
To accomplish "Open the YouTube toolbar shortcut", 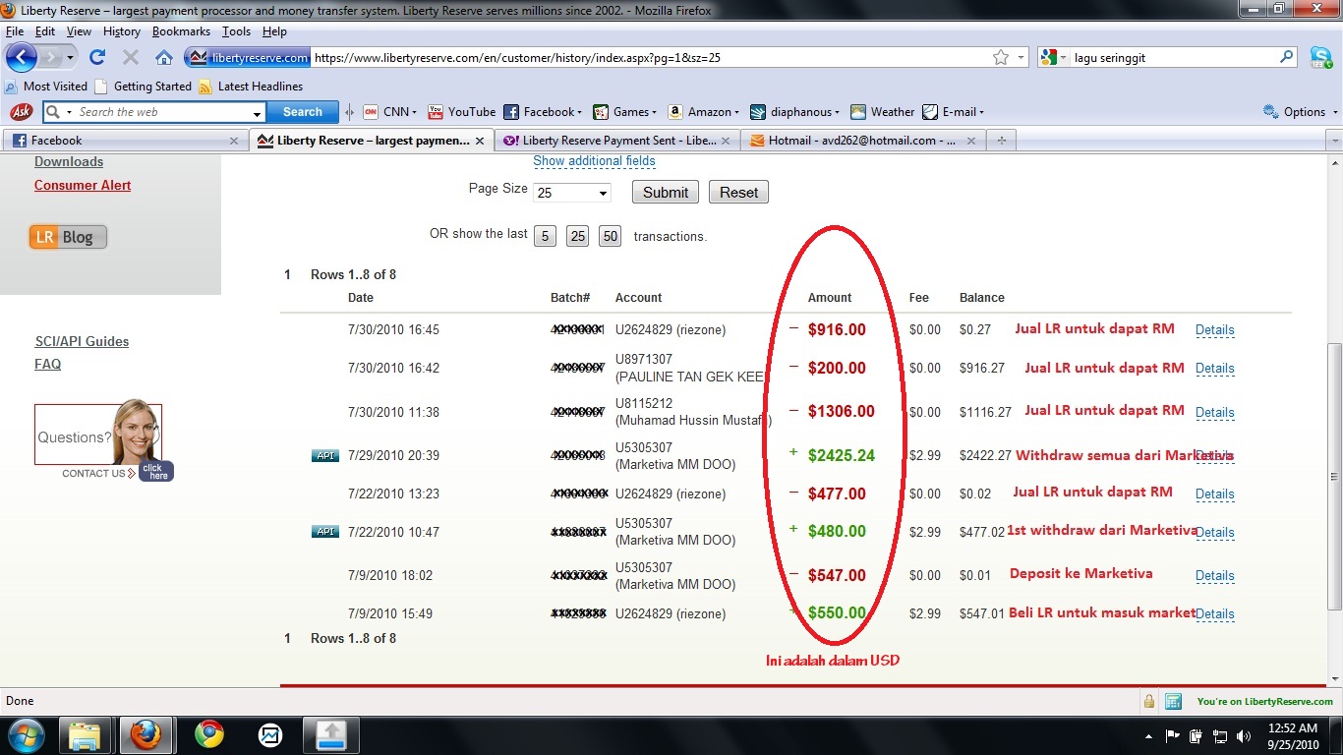I will pyautogui.click(x=462, y=111).
